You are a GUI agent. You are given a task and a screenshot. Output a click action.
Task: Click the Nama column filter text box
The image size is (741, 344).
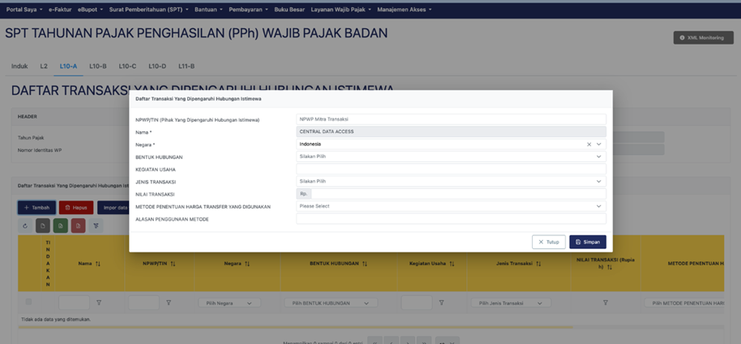[x=75, y=303]
